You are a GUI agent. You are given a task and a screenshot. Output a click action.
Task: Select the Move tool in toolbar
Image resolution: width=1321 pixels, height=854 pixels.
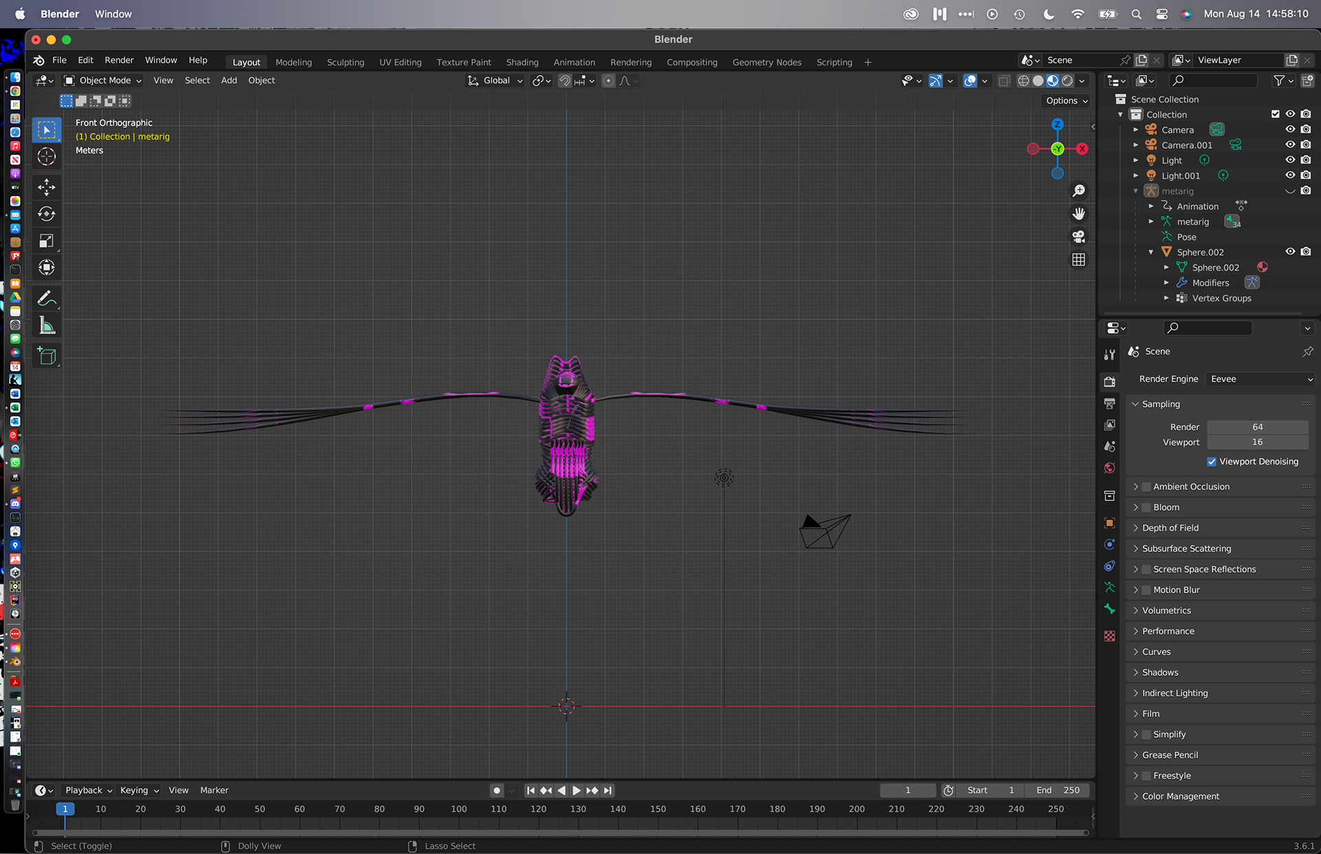(x=47, y=187)
